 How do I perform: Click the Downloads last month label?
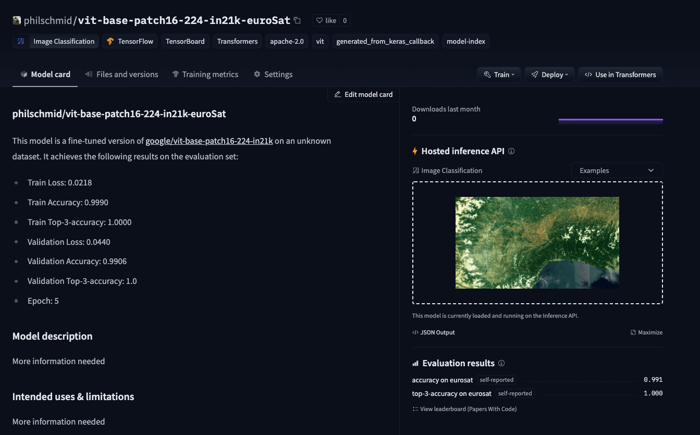(x=446, y=109)
